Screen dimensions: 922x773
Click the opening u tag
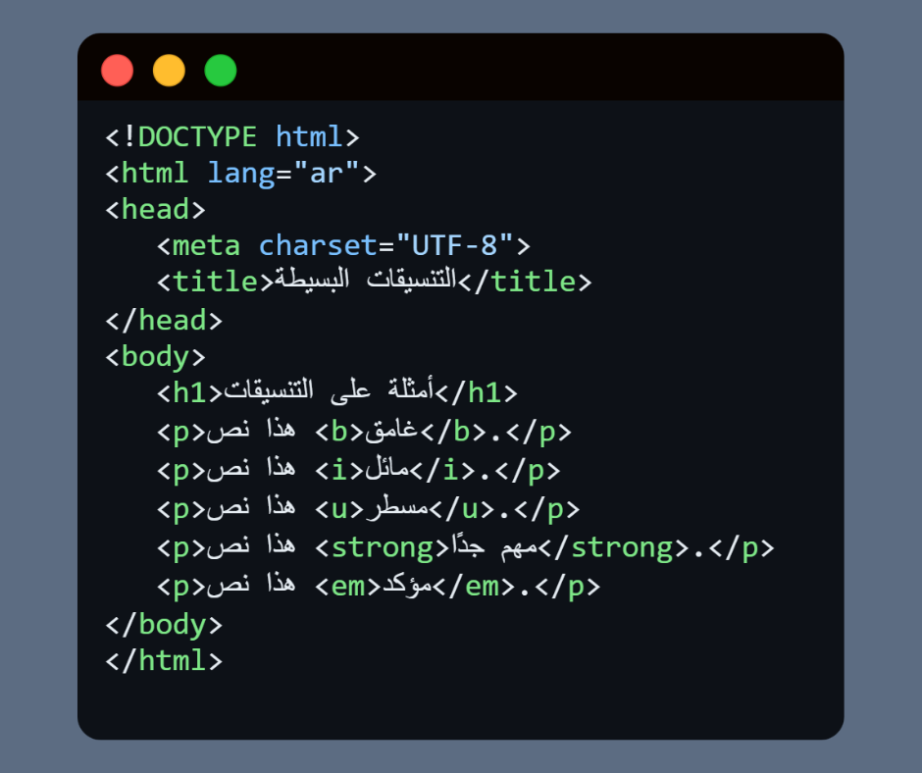(340, 509)
